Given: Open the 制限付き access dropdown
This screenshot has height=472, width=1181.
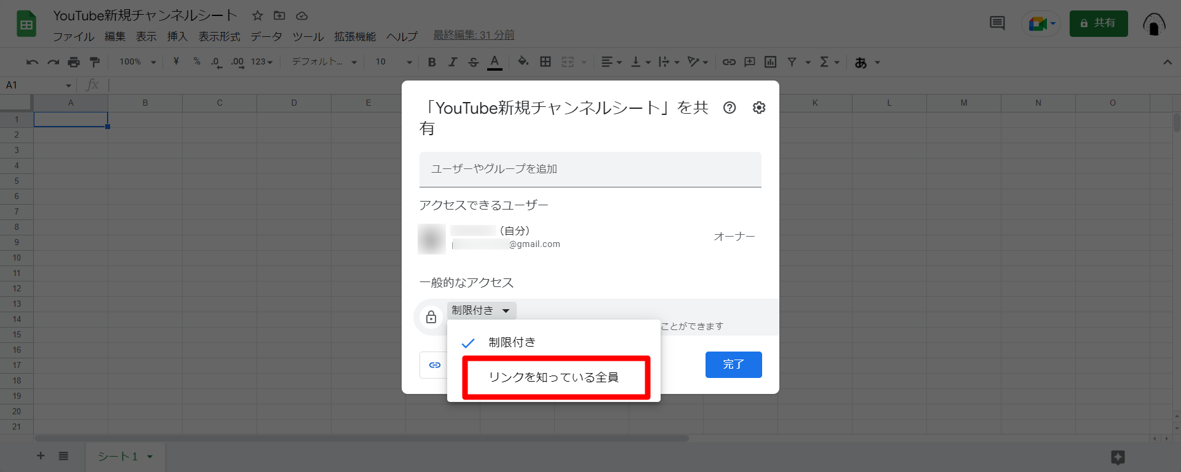Looking at the screenshot, I should pos(481,310).
